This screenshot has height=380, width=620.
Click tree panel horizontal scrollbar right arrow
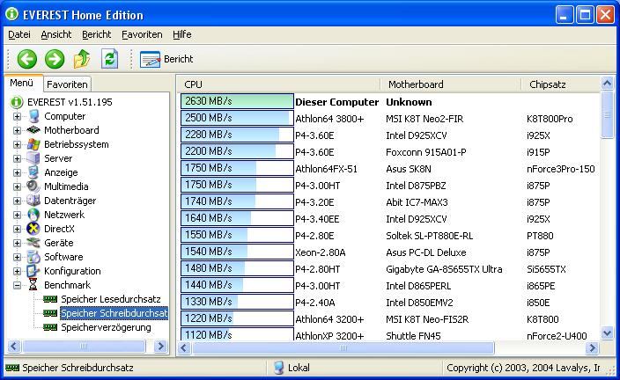pos(160,347)
